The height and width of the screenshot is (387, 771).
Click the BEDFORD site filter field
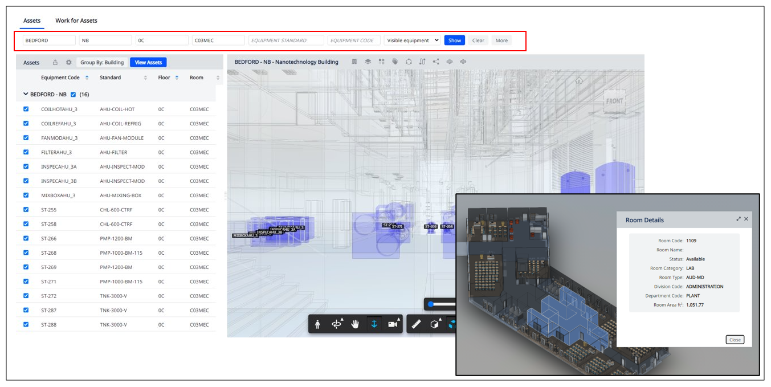click(x=49, y=40)
